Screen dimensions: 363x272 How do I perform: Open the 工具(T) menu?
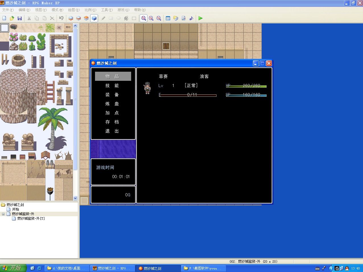(x=107, y=10)
